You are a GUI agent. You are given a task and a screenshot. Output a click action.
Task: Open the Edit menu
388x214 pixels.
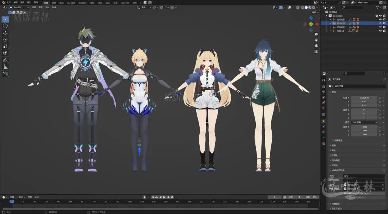[x=15, y=3]
